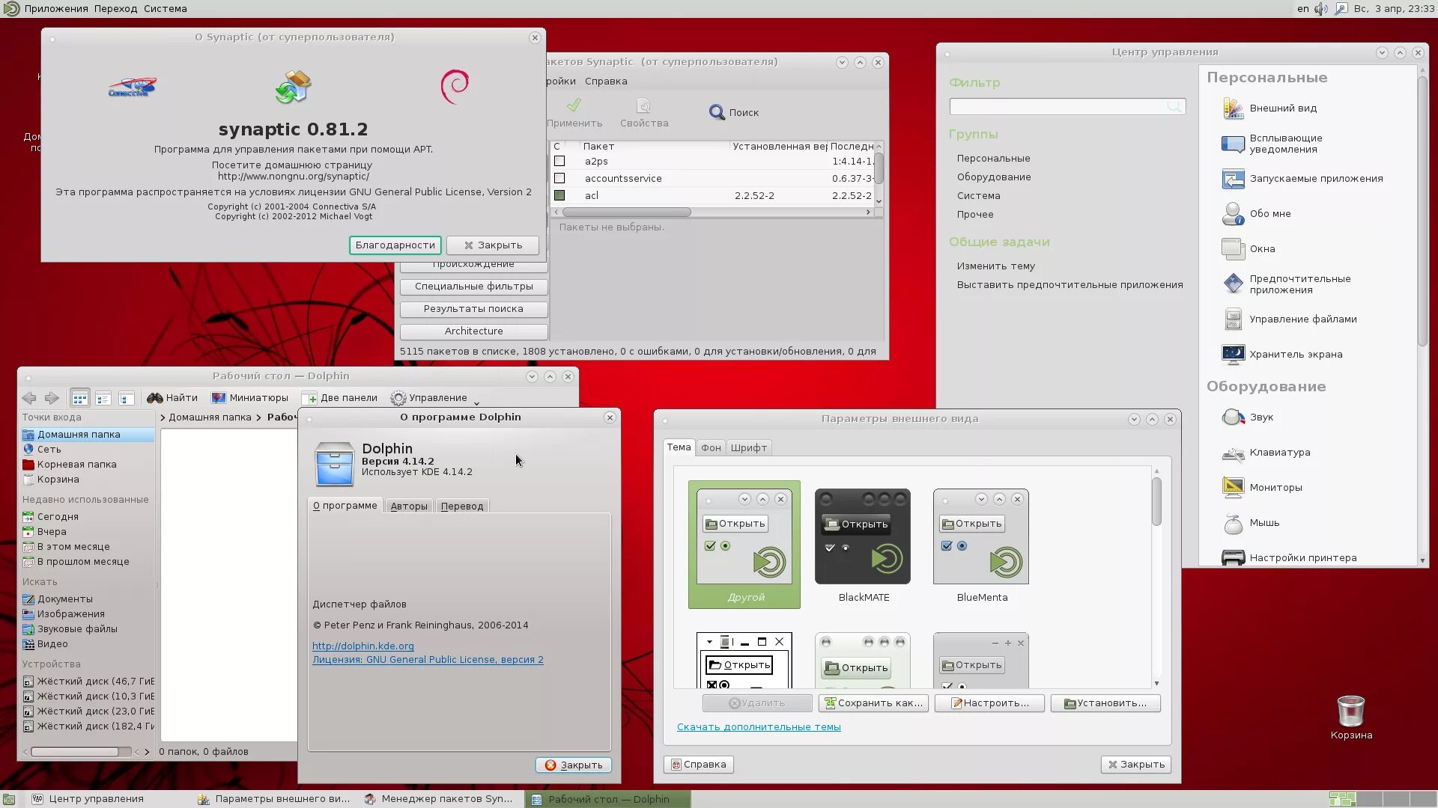The image size is (1438, 808).
Task: Open the Screensaver settings icon
Action: (1233, 355)
